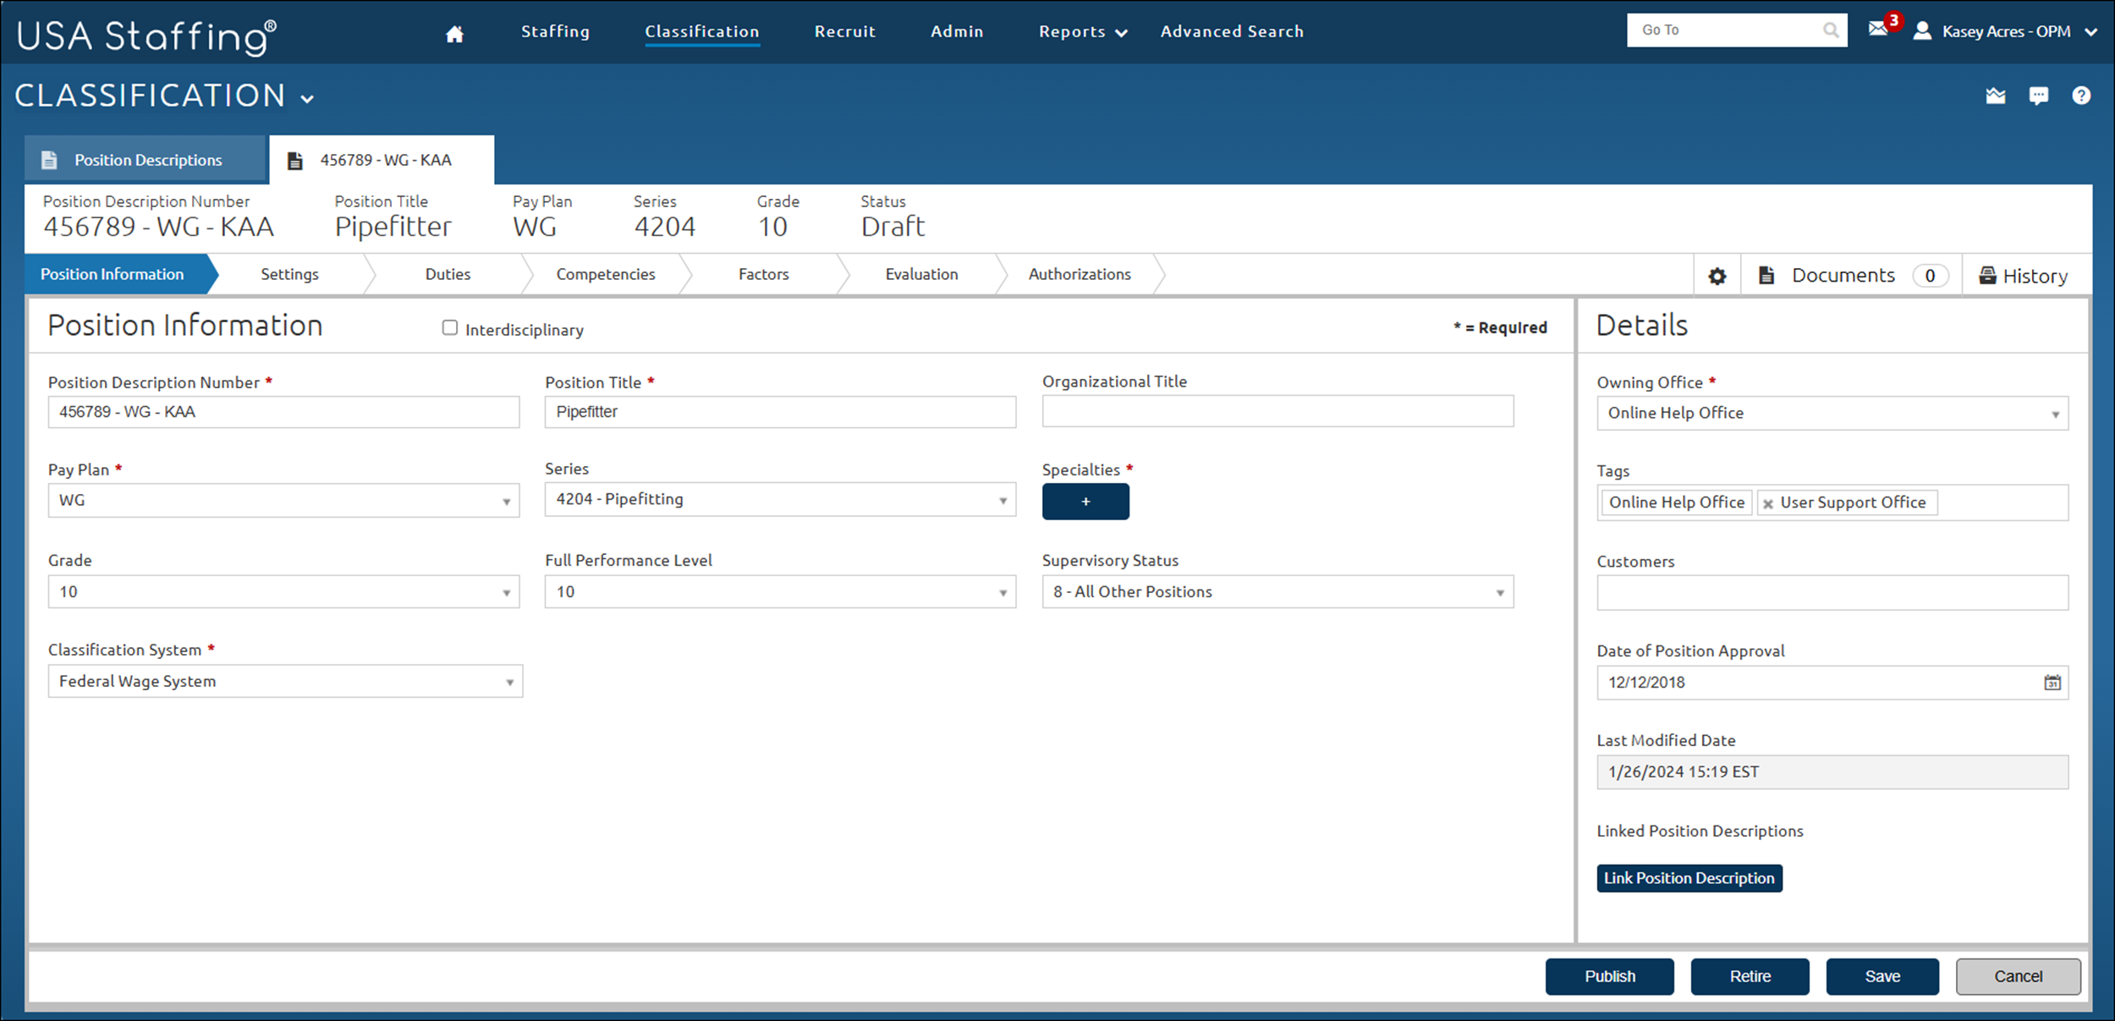Go to the Competencies step
The image size is (2115, 1021).
pos(606,274)
